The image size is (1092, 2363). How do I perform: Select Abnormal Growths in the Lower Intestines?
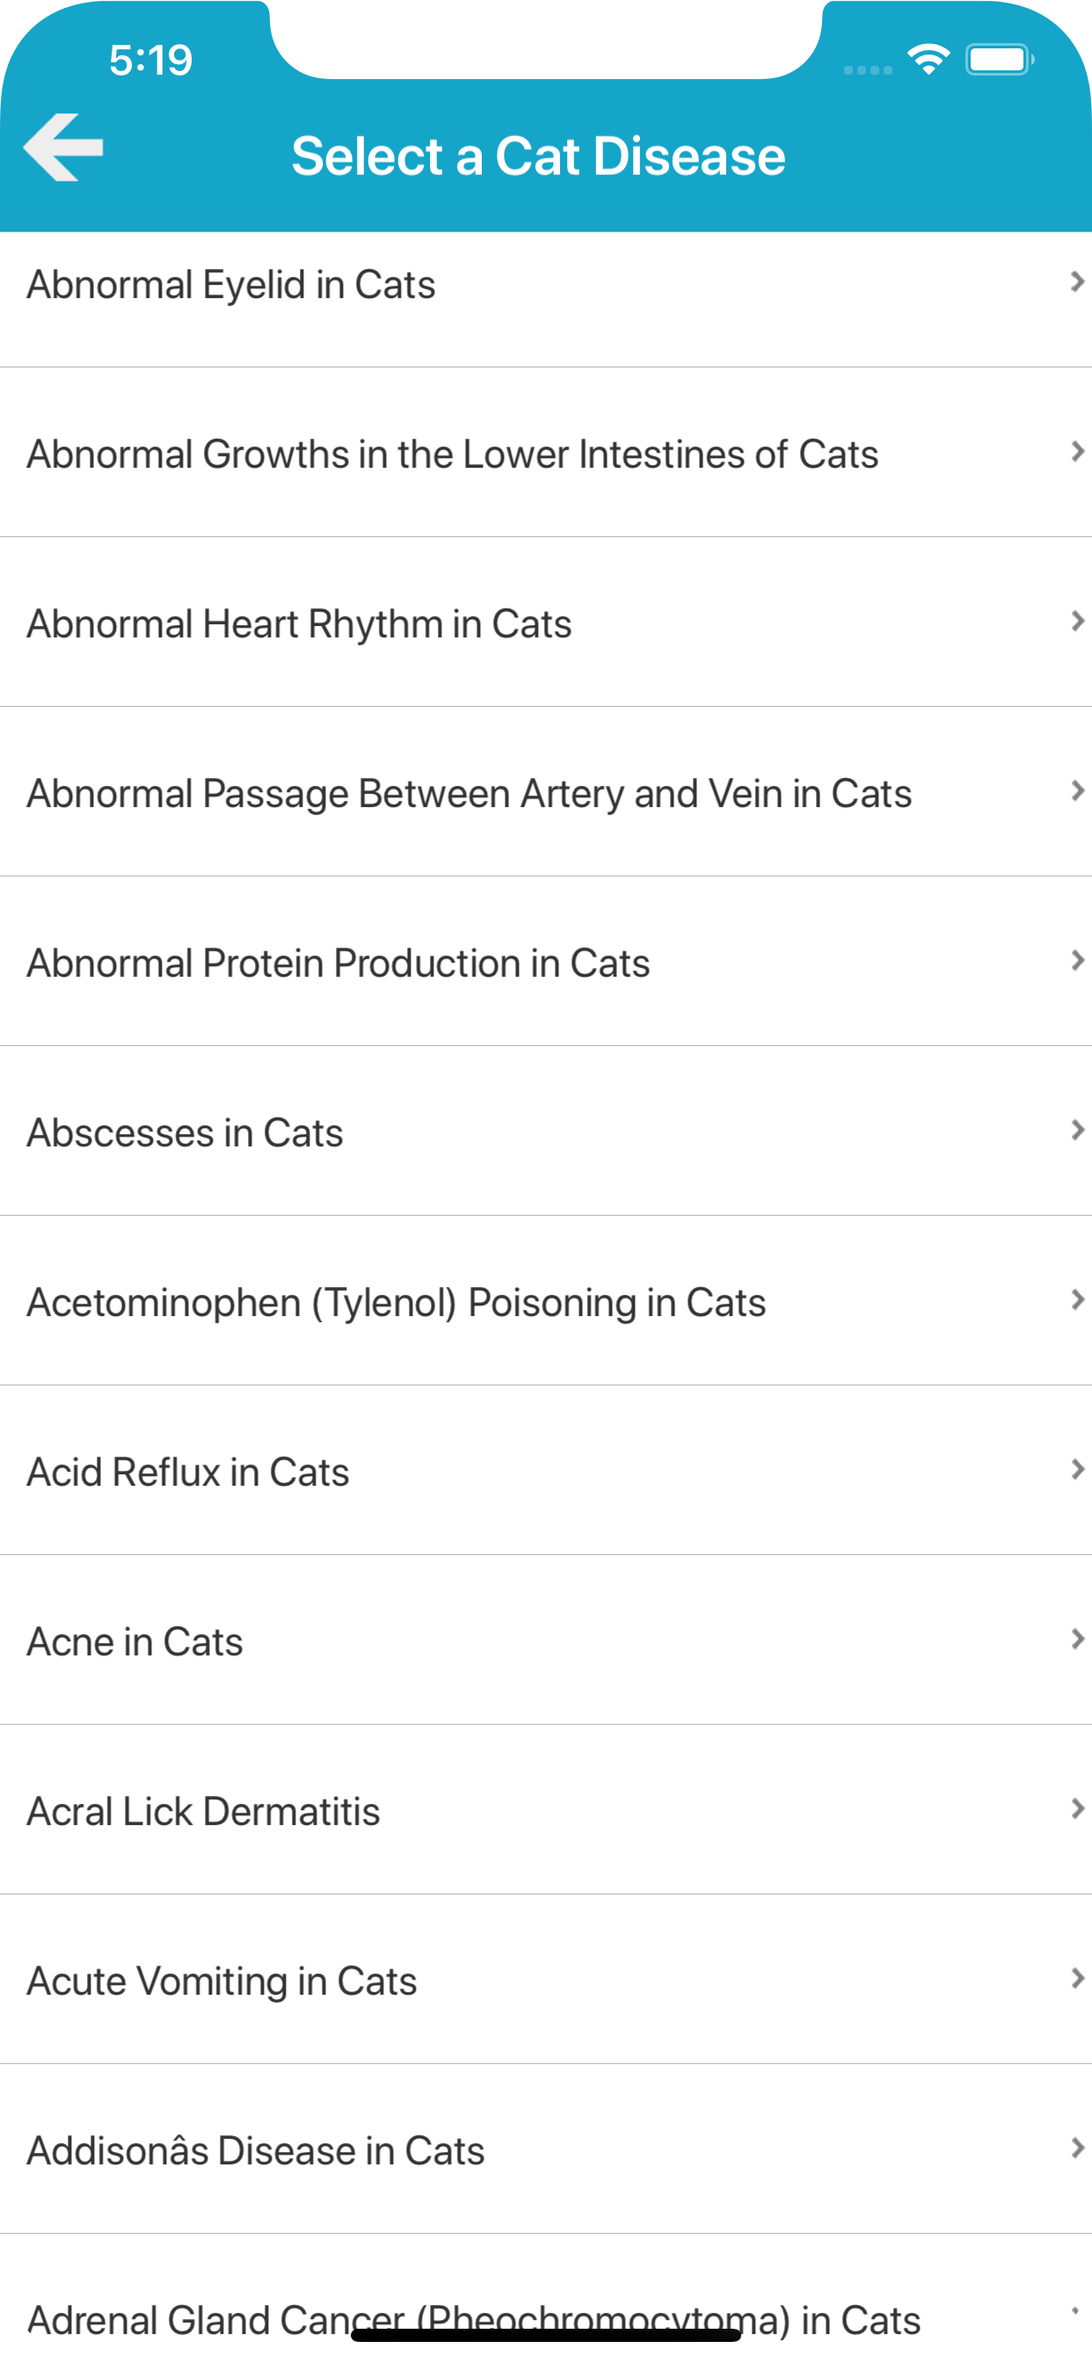pos(453,454)
